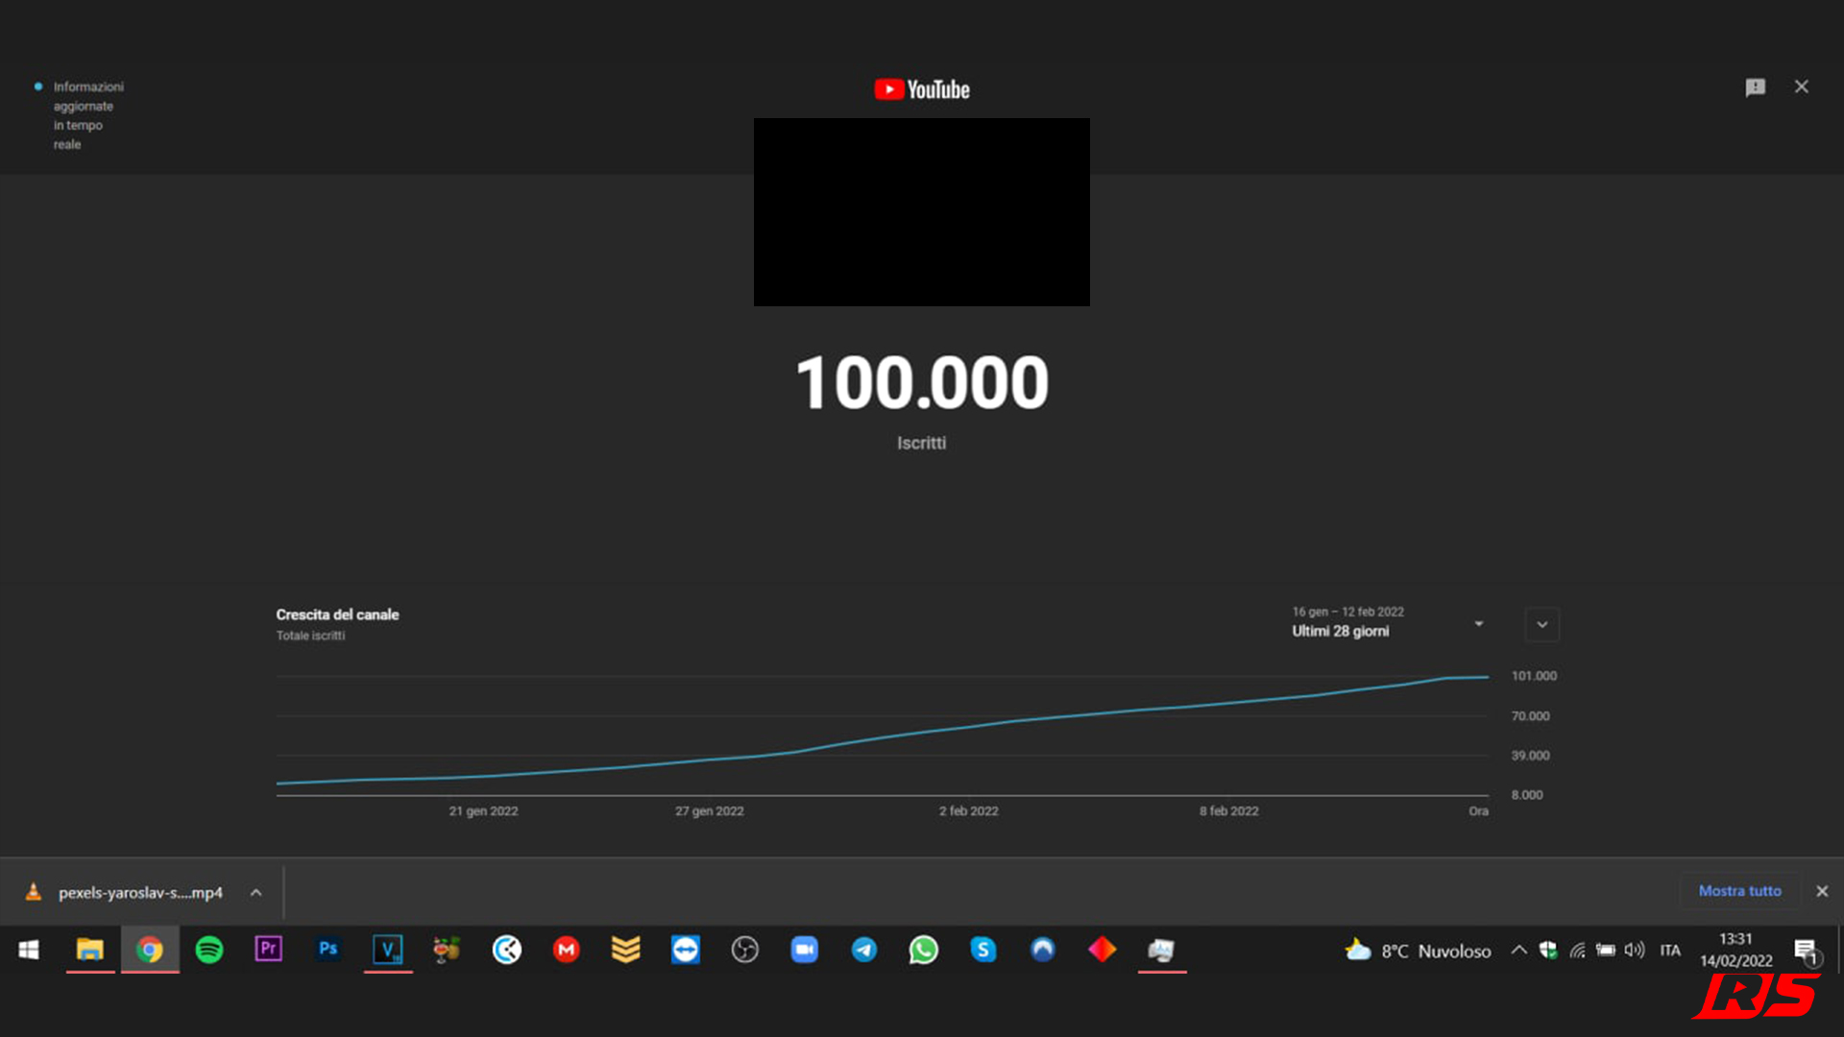Open Skype from the taskbar

coord(983,950)
